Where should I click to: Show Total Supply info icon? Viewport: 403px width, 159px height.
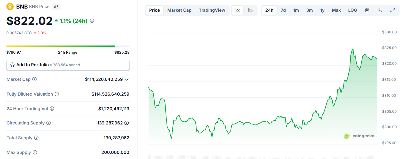[x=36, y=138]
